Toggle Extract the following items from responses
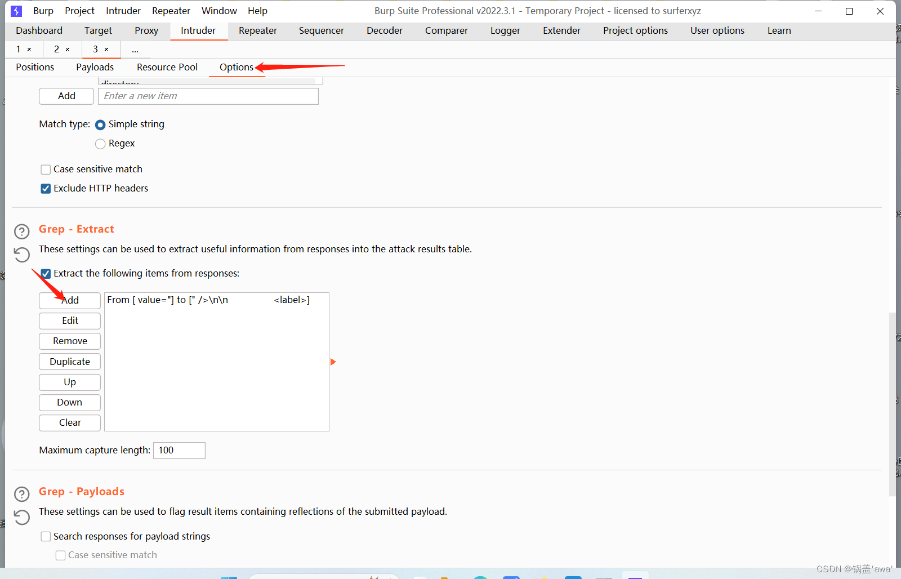Screen dimensions: 901x579 point(46,274)
